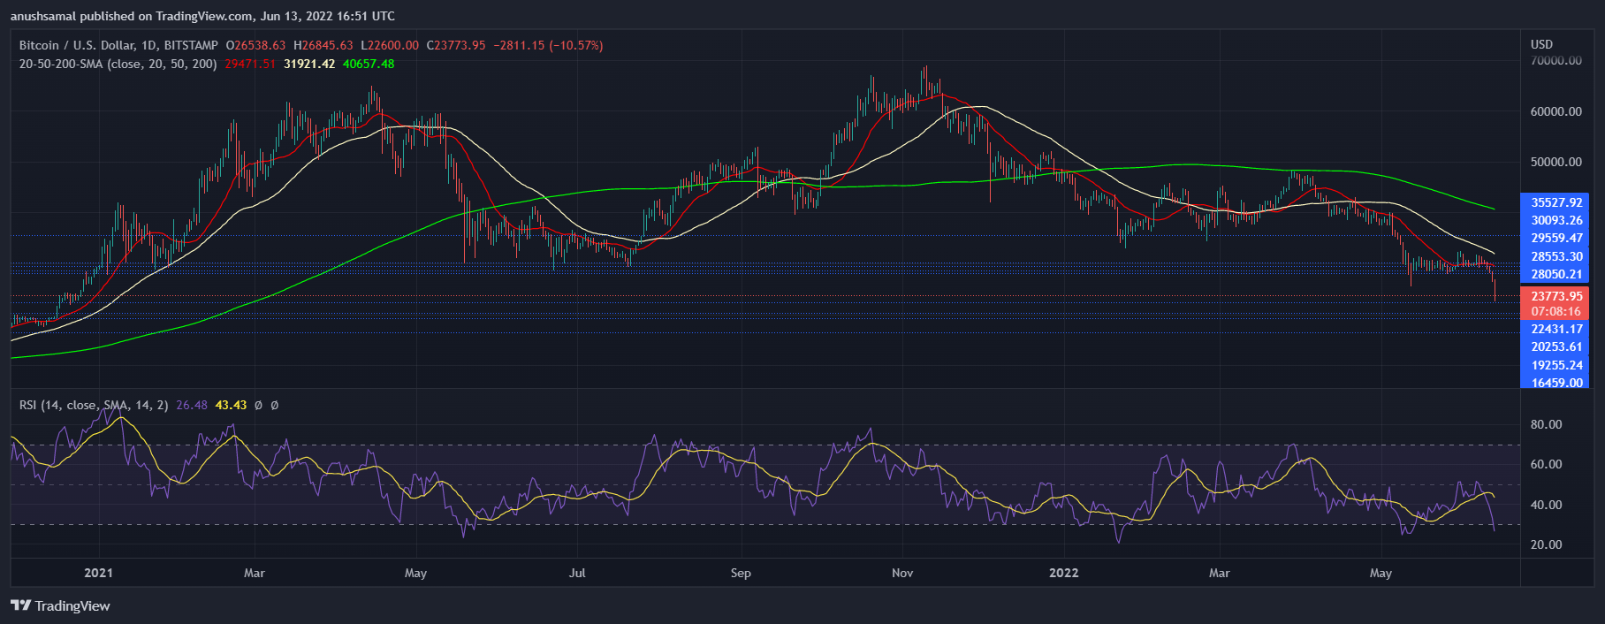Click the 2022 label on time axis

click(1063, 573)
